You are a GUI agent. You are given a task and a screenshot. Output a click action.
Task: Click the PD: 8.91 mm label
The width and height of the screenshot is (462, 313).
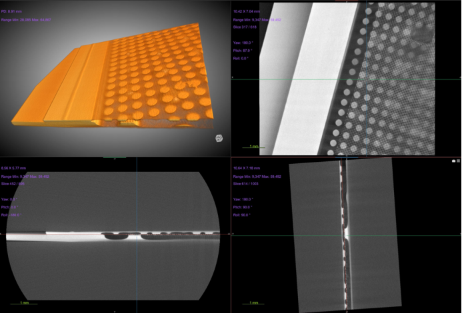[x=13, y=12]
